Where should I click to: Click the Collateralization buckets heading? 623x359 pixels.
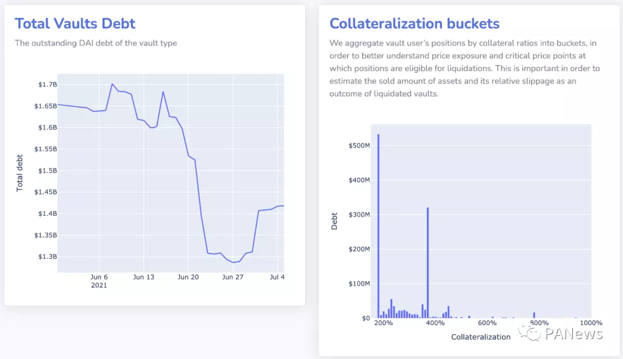click(x=414, y=24)
